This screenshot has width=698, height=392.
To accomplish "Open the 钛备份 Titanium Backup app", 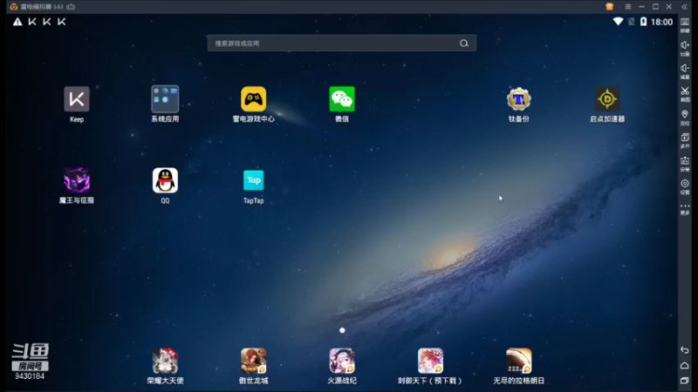I will click(518, 99).
